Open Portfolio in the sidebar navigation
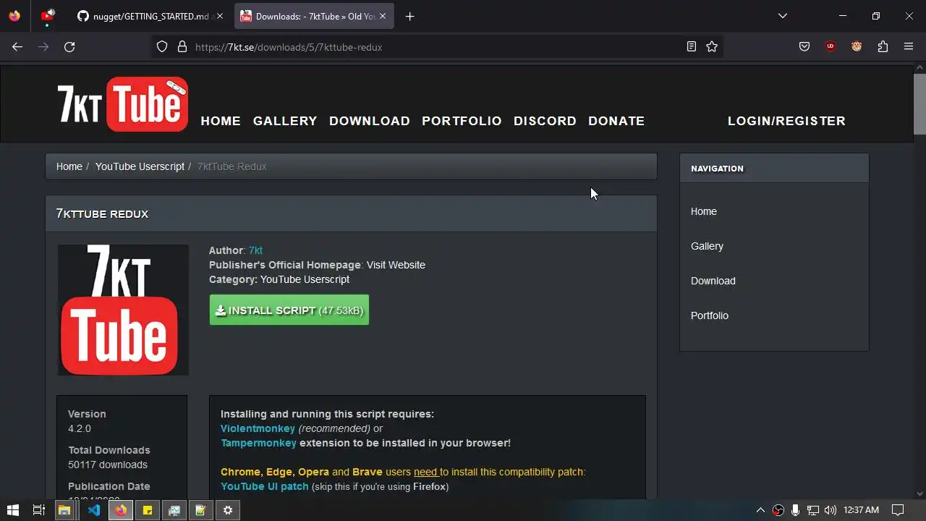Screen dimensions: 926x521 pyautogui.click(x=710, y=315)
